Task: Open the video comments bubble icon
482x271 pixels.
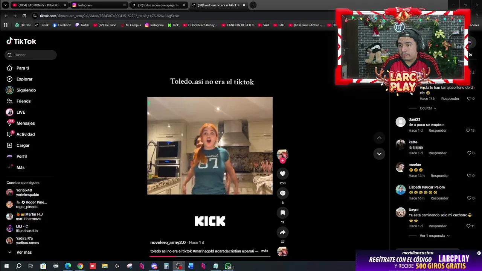Action: point(282,193)
